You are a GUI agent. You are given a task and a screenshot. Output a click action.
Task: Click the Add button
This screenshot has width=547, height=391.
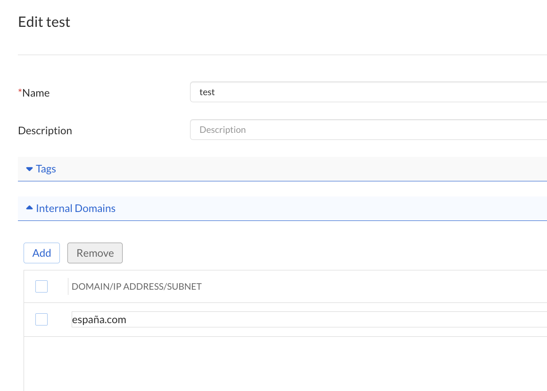pyautogui.click(x=41, y=253)
